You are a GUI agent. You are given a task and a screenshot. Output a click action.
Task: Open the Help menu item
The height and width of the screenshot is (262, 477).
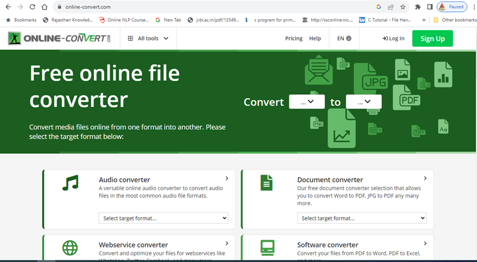pos(315,39)
